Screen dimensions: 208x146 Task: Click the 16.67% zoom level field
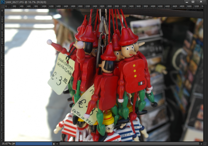point(6,144)
